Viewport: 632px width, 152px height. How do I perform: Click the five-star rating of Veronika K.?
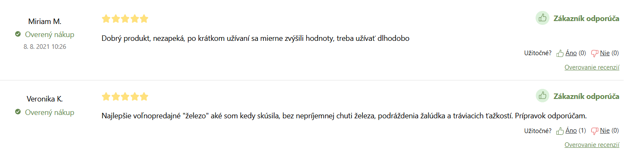(x=125, y=97)
